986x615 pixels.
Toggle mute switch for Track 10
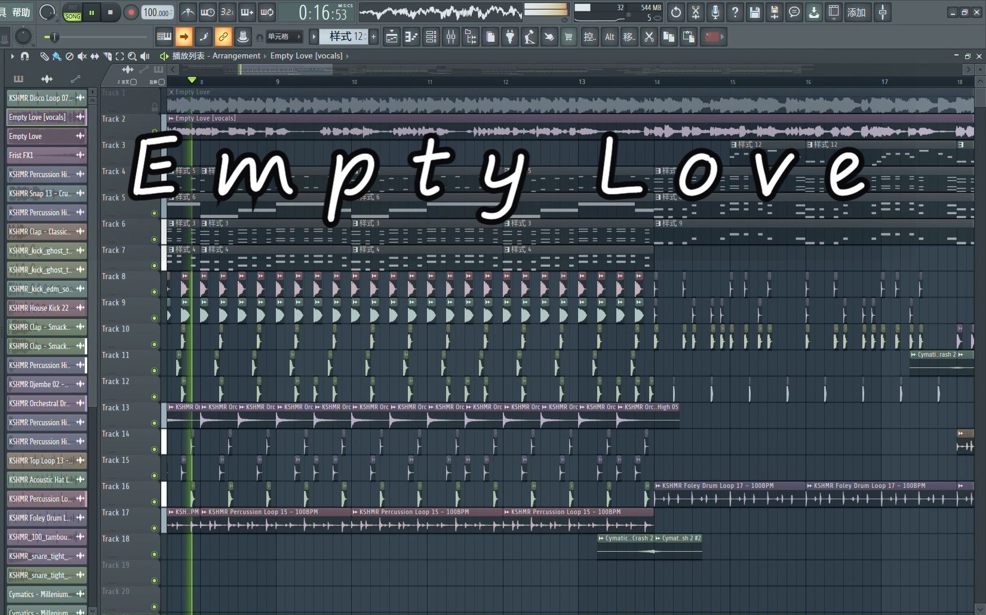point(154,344)
